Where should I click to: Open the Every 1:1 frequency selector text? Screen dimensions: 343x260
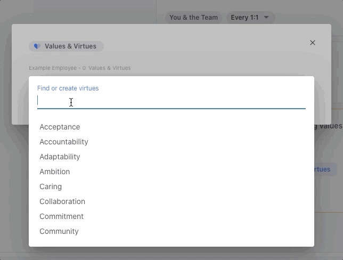point(244,18)
